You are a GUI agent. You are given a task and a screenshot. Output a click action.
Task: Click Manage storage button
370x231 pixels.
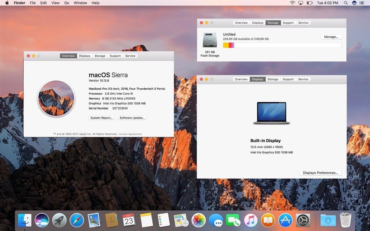pos(331,37)
